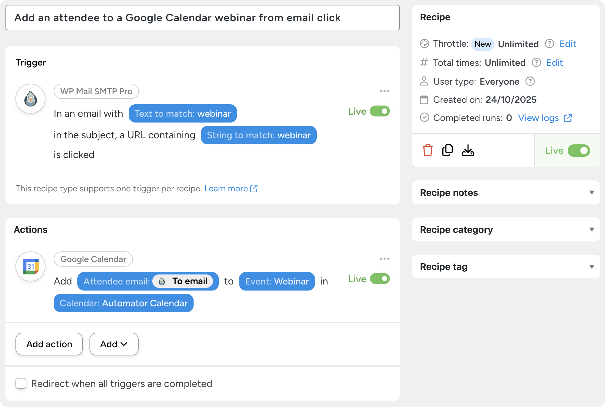This screenshot has height=407, width=605.
Task: Open the Add dropdown button
Action: click(114, 344)
